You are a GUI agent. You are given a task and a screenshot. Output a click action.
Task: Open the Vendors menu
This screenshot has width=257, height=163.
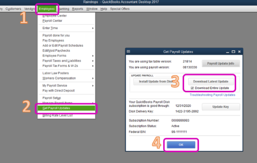tap(30, 9)
